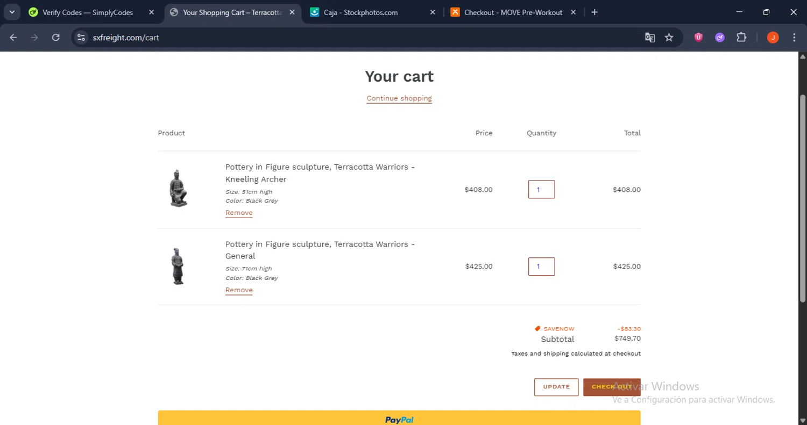Pay with the PayPal button
This screenshot has width=807, height=425.
point(399,418)
